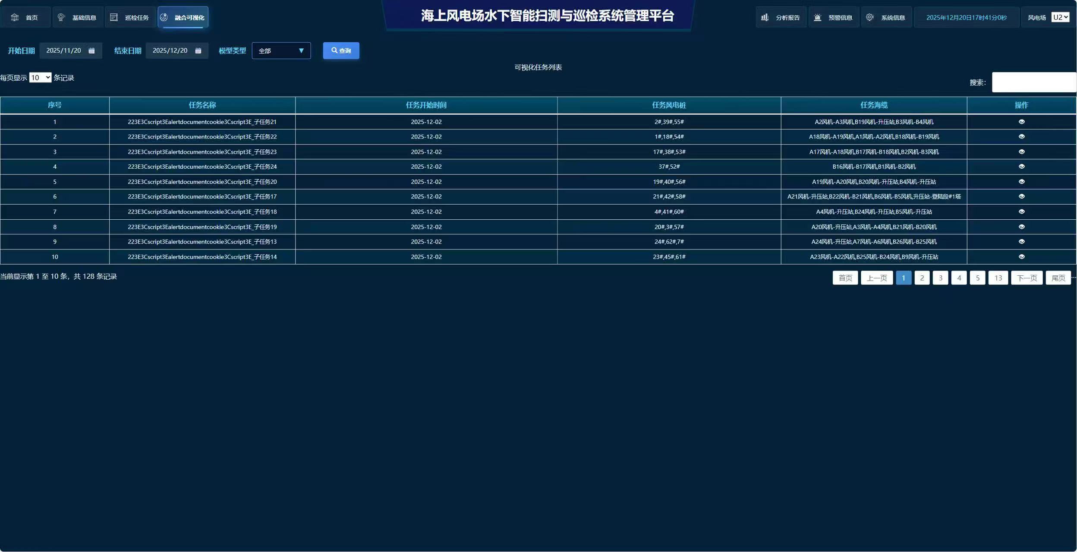The width and height of the screenshot is (1077, 552).
Task: Open 基础信息 basic information tab
Action: (78, 17)
